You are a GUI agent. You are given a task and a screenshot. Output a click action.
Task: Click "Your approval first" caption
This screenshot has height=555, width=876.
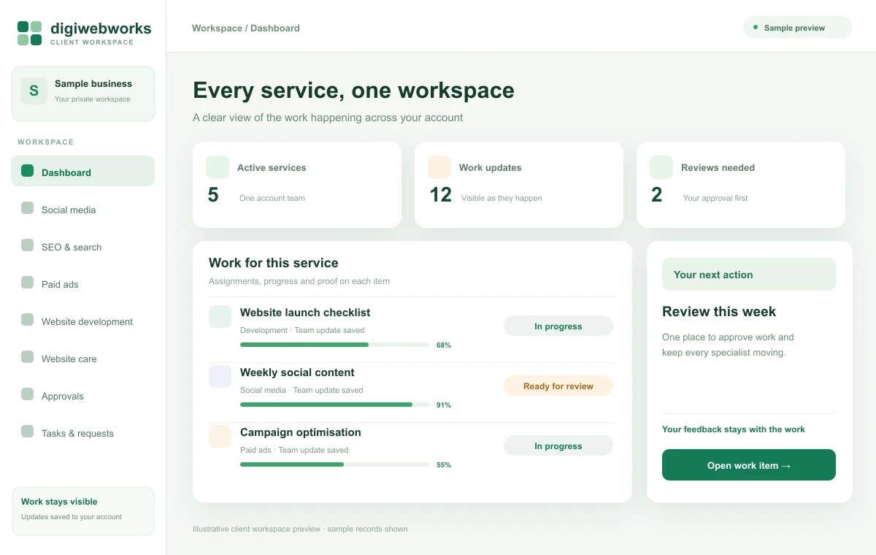pyautogui.click(x=715, y=198)
